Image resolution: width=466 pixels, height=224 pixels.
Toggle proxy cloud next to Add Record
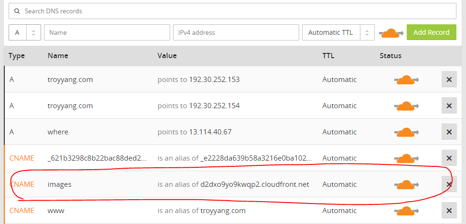click(390, 33)
